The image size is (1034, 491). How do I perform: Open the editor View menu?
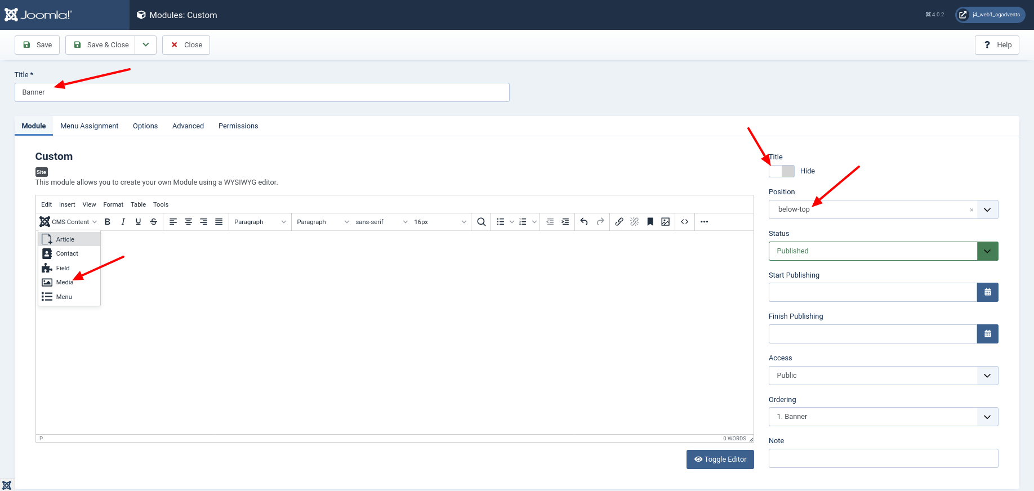coord(89,204)
